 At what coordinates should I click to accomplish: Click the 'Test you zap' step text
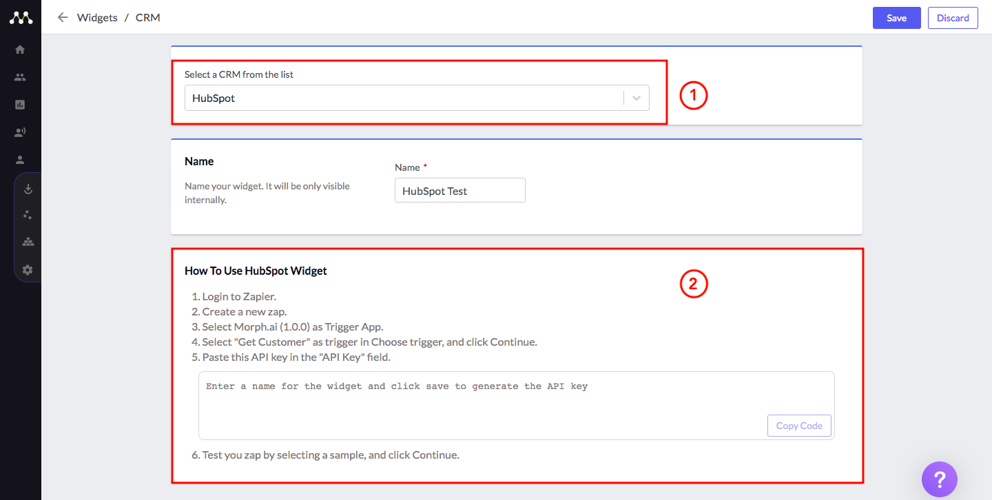pos(331,455)
